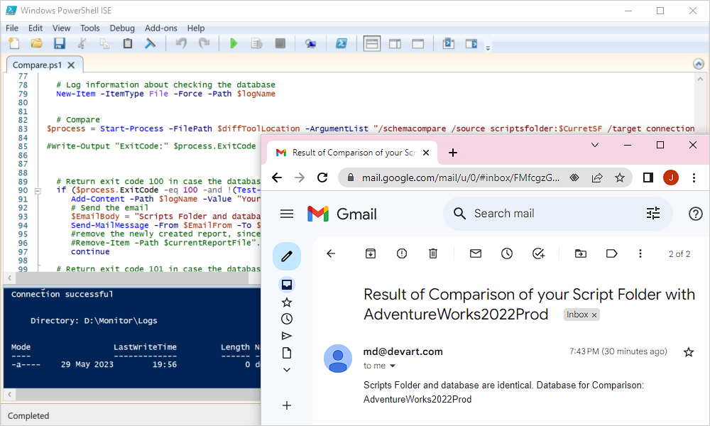
Task: Run the script with the green play icon
Action: click(233, 43)
